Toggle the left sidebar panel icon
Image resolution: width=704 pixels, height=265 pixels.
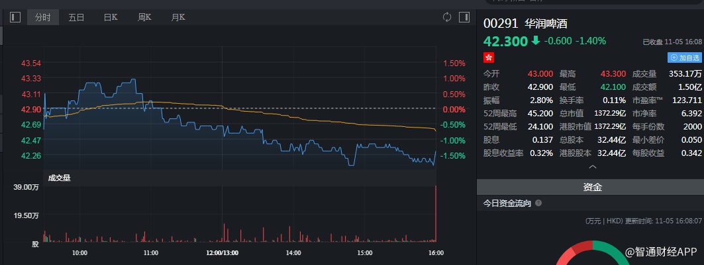pos(16,17)
